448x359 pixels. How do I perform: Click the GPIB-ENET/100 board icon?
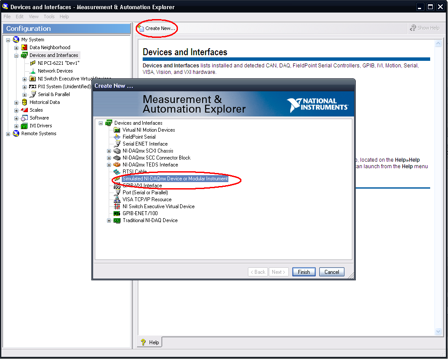pyautogui.click(x=117, y=213)
